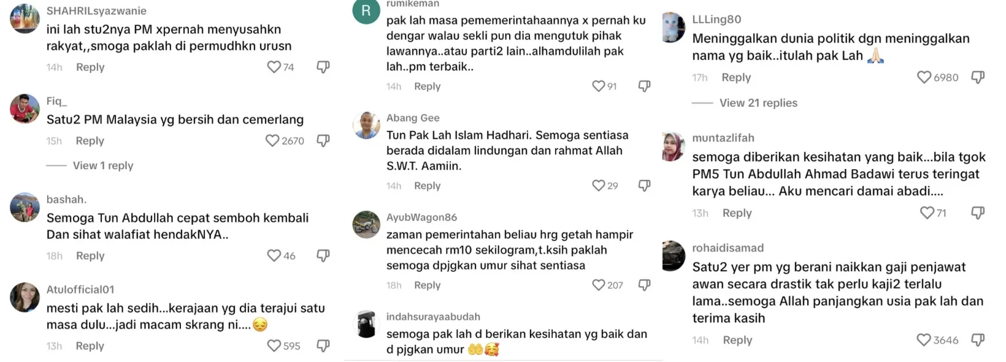The width and height of the screenshot is (1006, 362).
Task: Reply to Abang Gee's comment
Action: click(427, 186)
